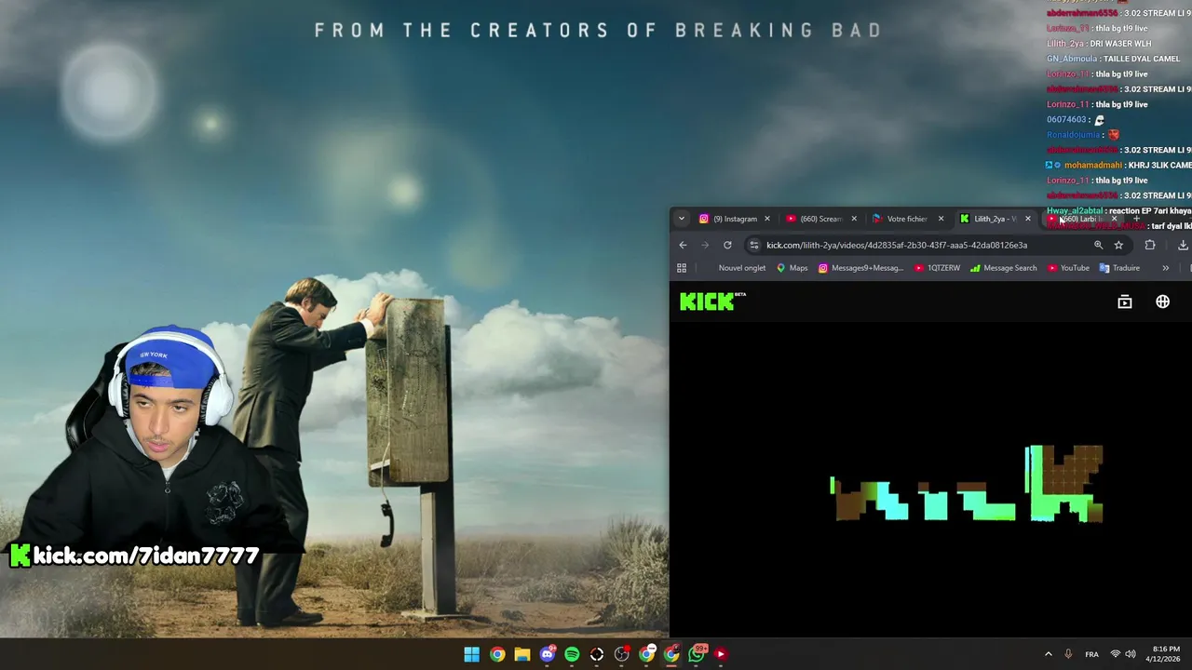
Task: Show hidden system tray icons
Action: point(1048,654)
